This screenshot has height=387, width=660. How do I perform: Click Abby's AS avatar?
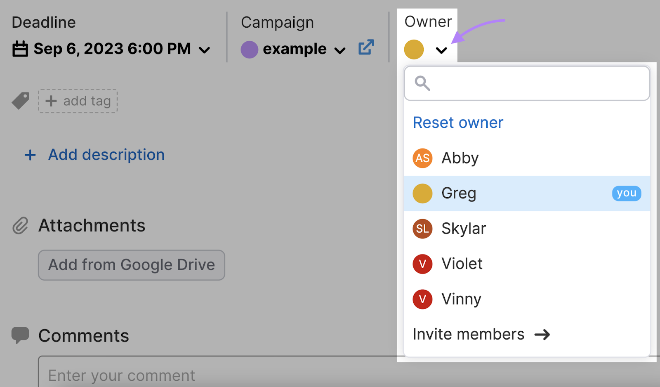click(422, 158)
